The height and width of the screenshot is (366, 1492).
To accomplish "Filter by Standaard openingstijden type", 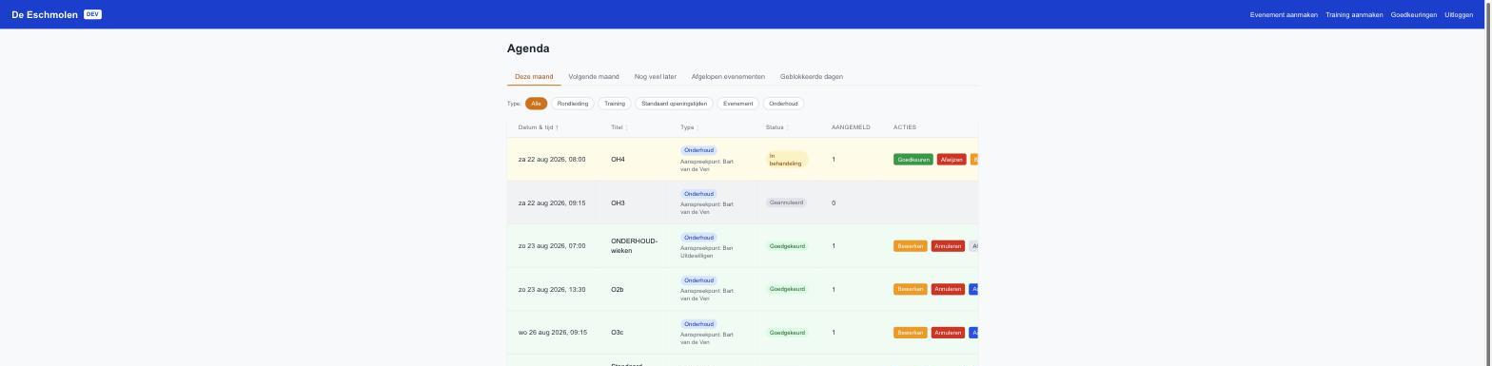I will (x=675, y=104).
